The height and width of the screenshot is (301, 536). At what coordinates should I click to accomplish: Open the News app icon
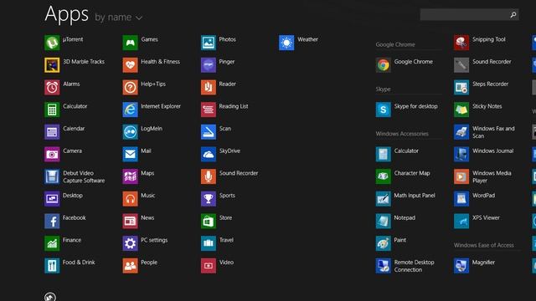tap(131, 221)
